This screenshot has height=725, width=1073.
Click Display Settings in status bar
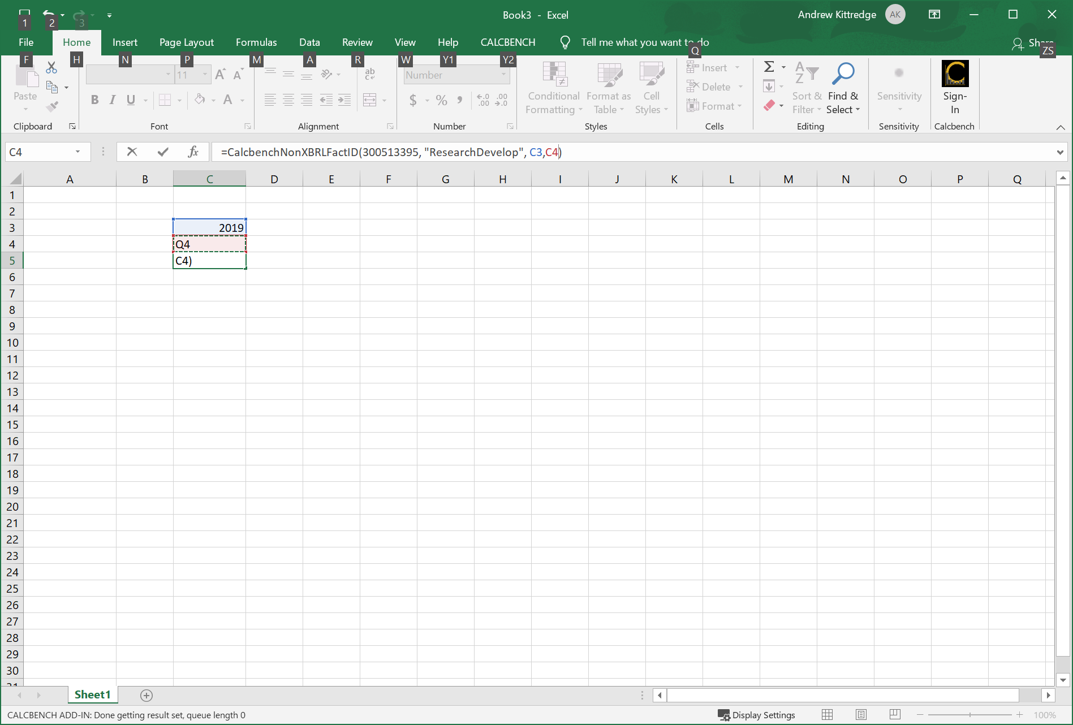pos(756,715)
